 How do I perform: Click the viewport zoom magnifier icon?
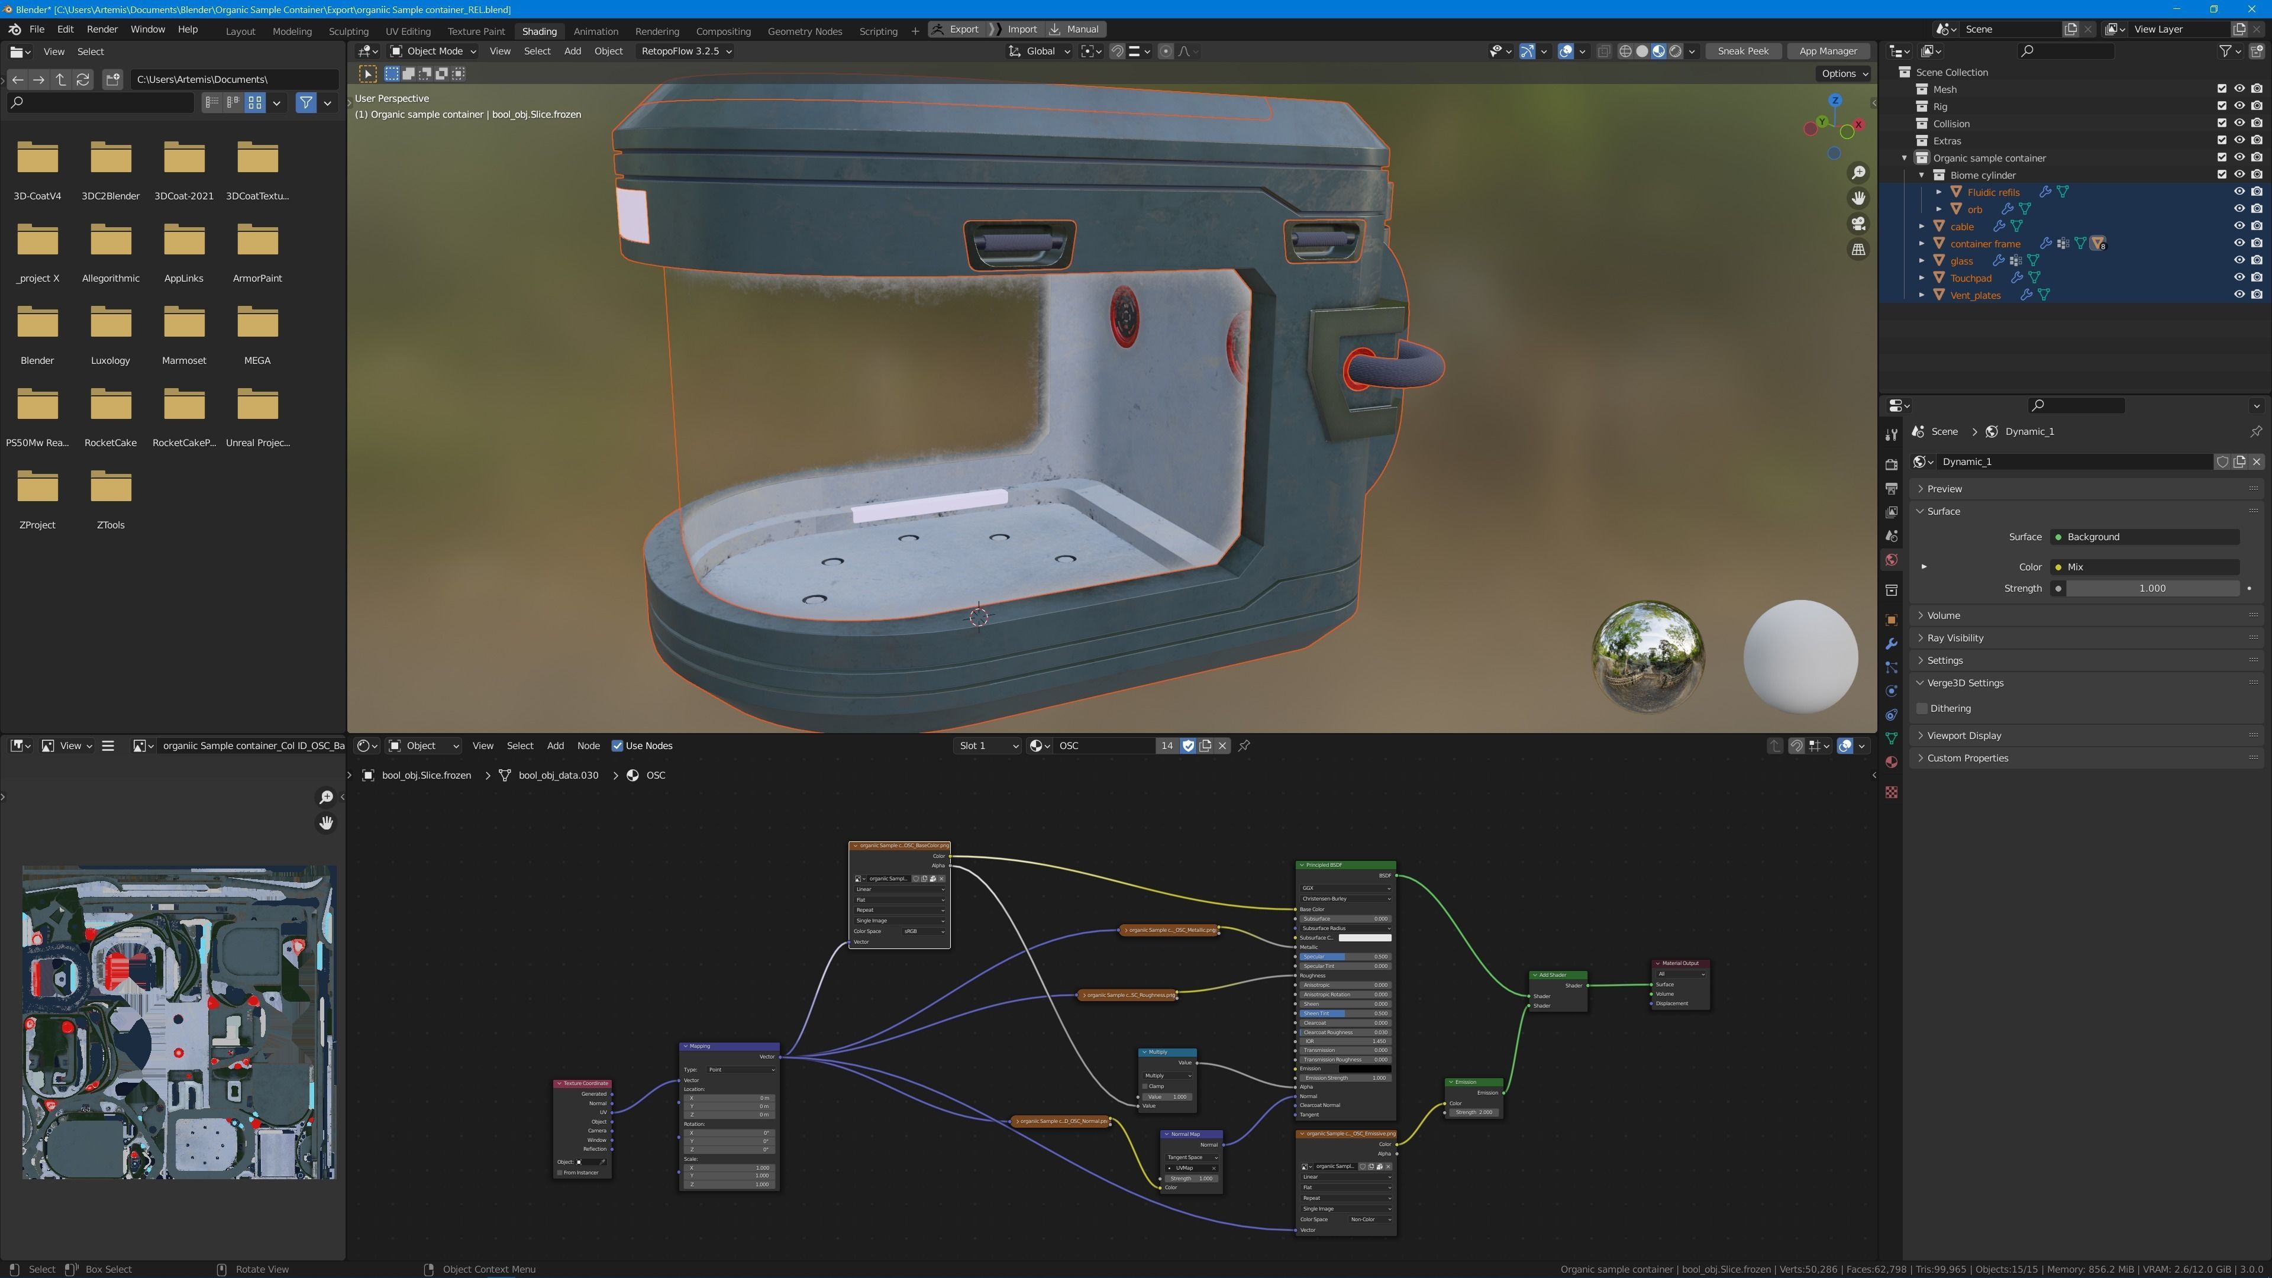[x=1858, y=173]
